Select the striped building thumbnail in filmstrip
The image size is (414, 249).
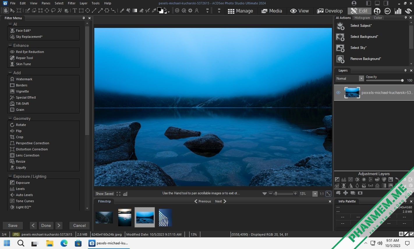pos(165,217)
